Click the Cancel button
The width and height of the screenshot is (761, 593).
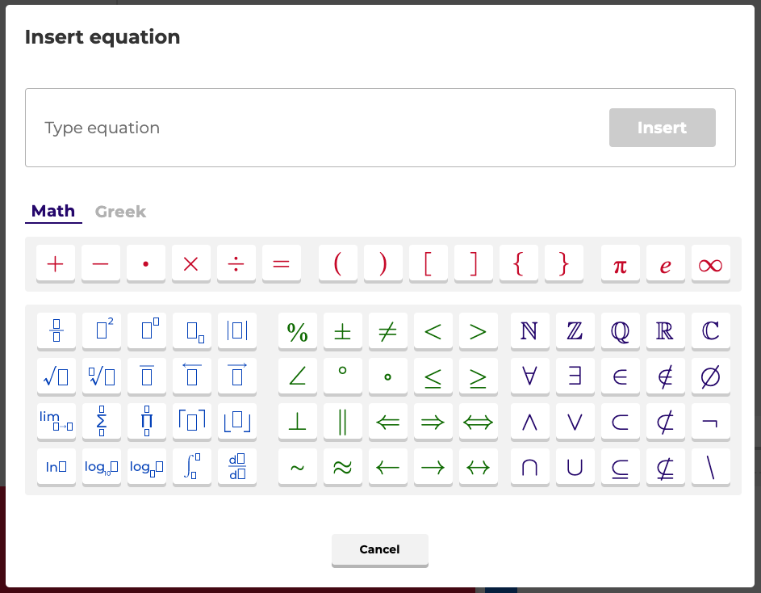pyautogui.click(x=379, y=549)
